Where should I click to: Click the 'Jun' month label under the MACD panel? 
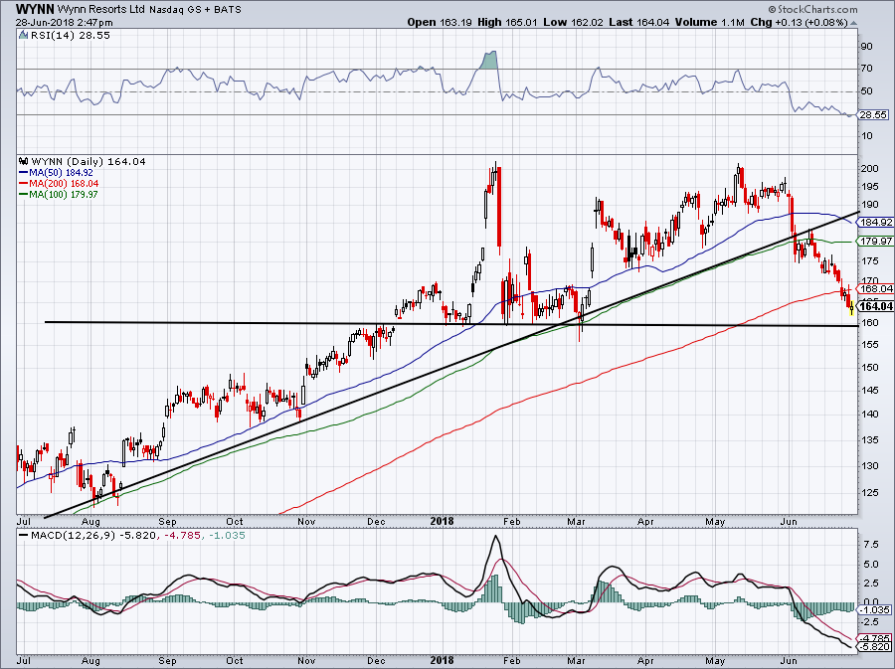(789, 661)
